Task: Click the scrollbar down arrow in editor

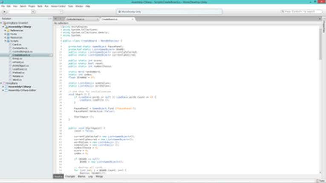Action: coord(320,172)
